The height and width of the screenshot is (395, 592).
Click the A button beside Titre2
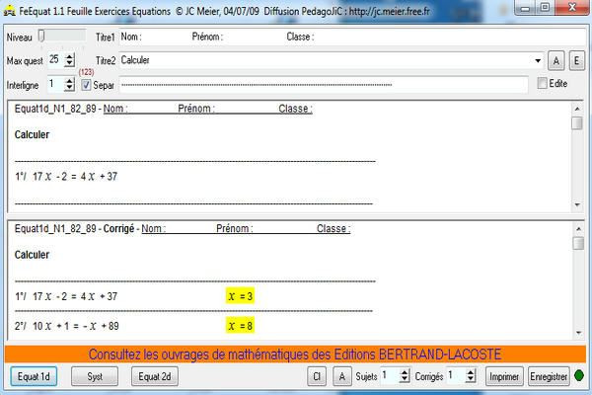555,61
